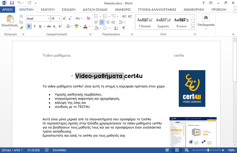This screenshot has height=153, width=237.
Task: Expand the numbering list dropdown arrow
Action: click(109, 16)
